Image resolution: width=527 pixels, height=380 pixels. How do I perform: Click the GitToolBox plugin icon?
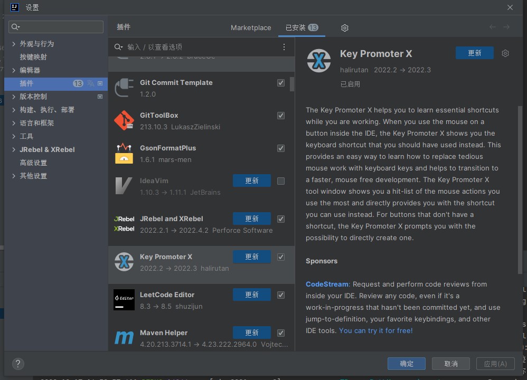tap(124, 121)
